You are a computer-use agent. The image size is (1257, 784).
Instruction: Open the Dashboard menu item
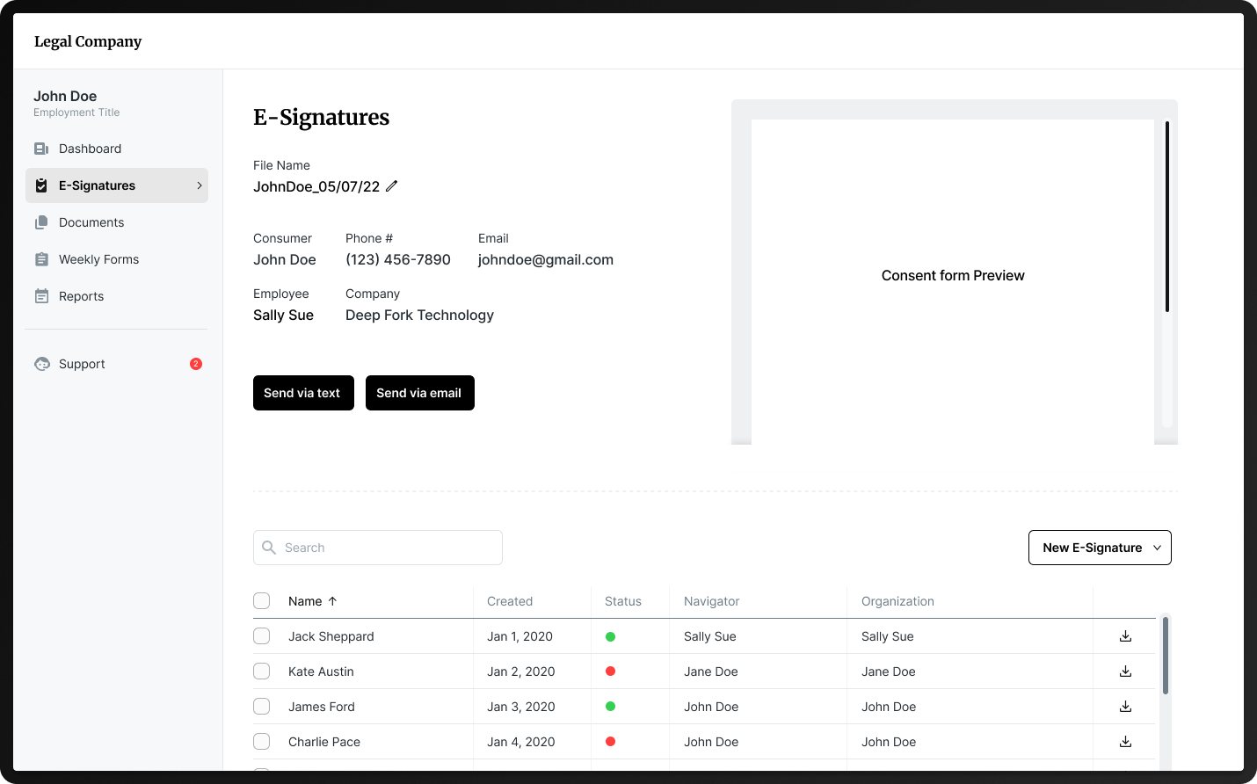tap(117, 149)
